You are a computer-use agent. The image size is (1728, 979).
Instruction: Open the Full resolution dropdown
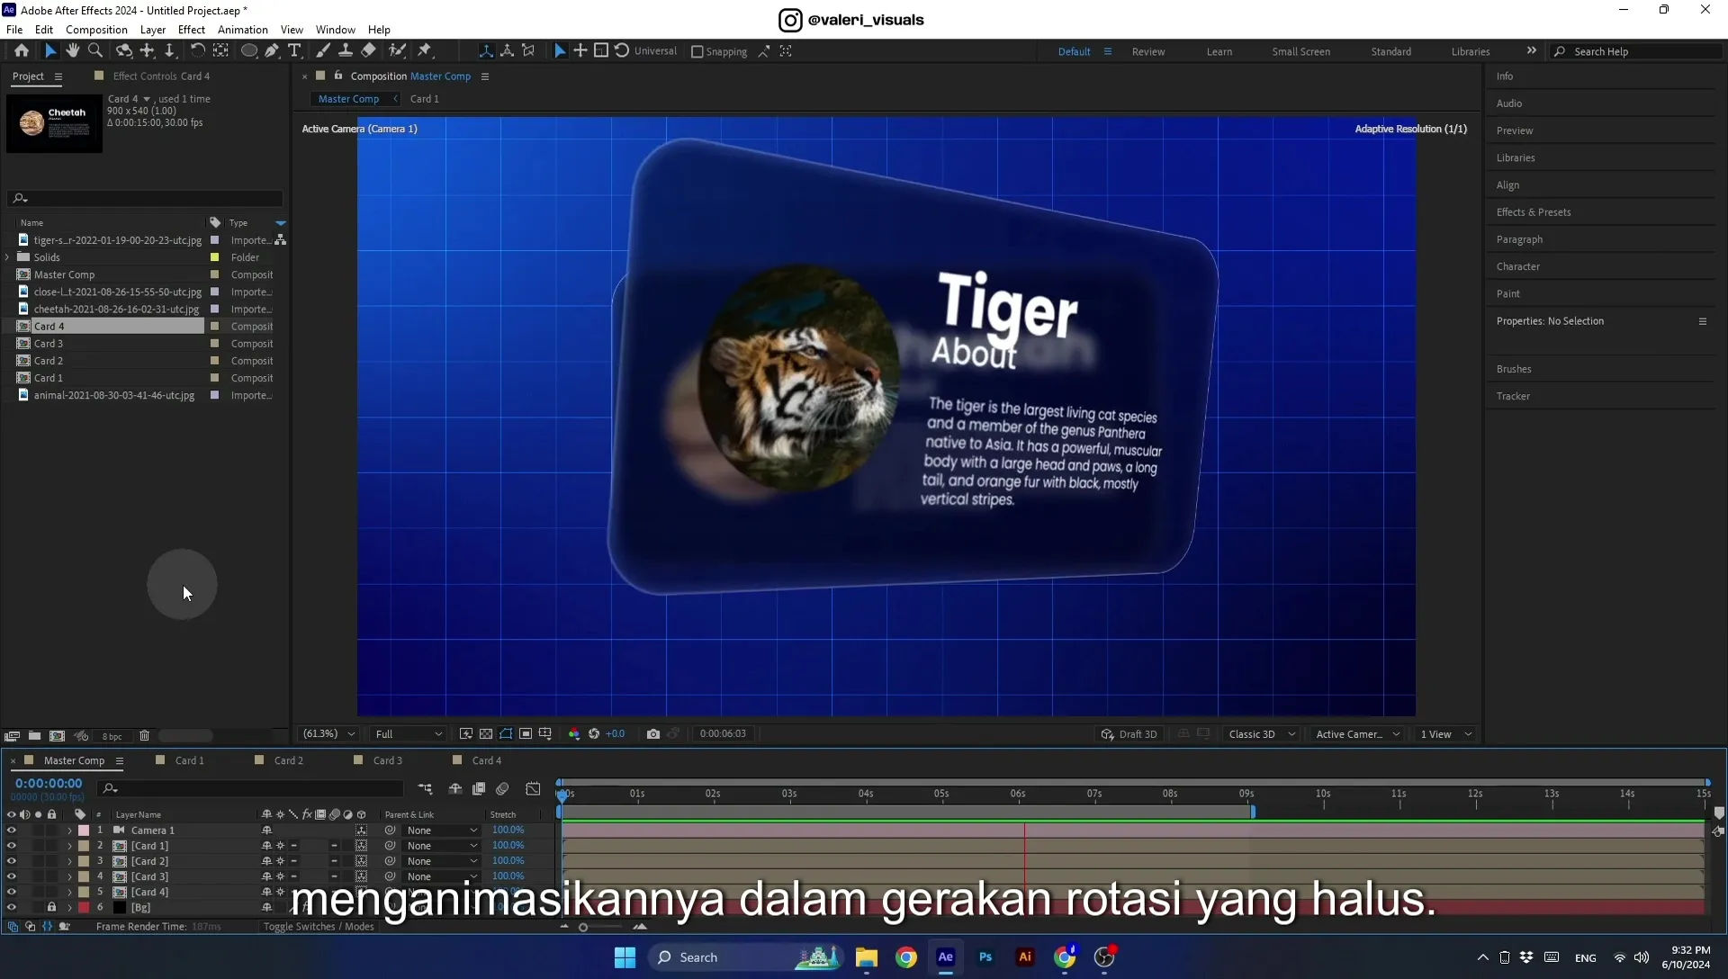click(409, 734)
